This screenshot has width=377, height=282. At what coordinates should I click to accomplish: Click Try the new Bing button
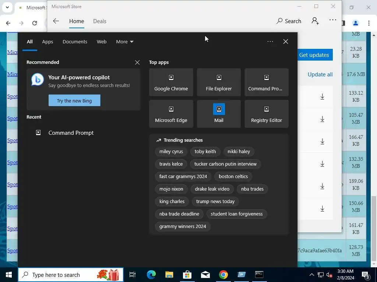tap(74, 101)
